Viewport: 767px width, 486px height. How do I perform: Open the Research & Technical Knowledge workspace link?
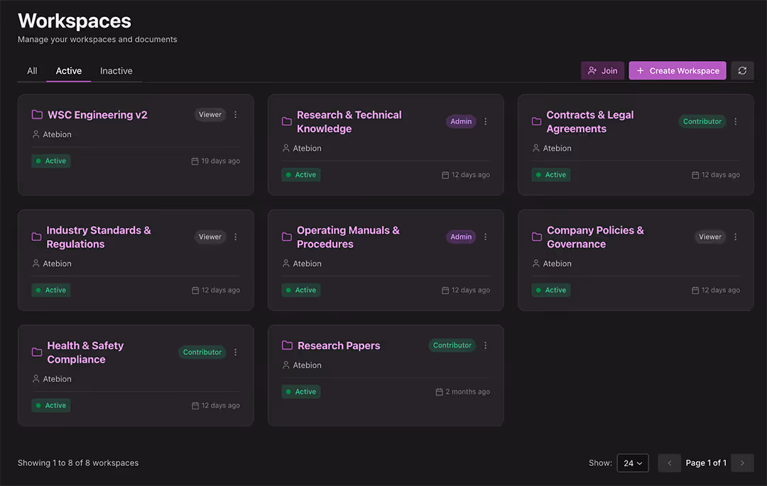pyautogui.click(x=349, y=121)
